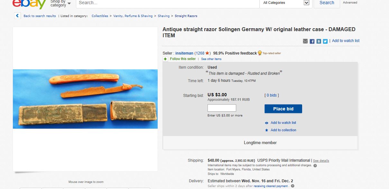The width and height of the screenshot is (389, 189).
Task: Click the Search button
Action: coord(327,3)
